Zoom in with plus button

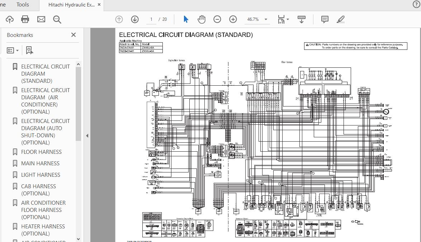233,19
